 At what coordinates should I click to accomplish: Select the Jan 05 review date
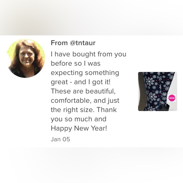tap(60, 139)
